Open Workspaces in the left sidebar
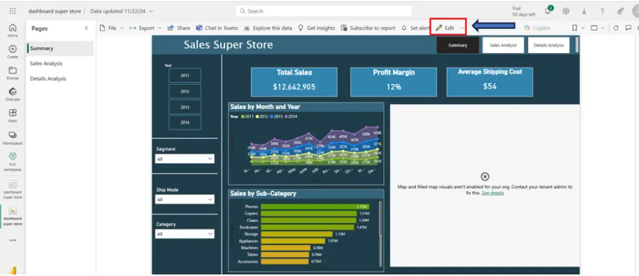The width and height of the screenshot is (639, 276). [12, 138]
